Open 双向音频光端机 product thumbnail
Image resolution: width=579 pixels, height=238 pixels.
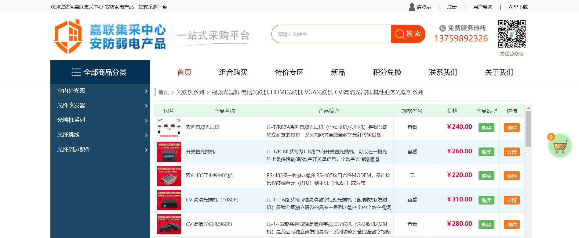coord(169,128)
